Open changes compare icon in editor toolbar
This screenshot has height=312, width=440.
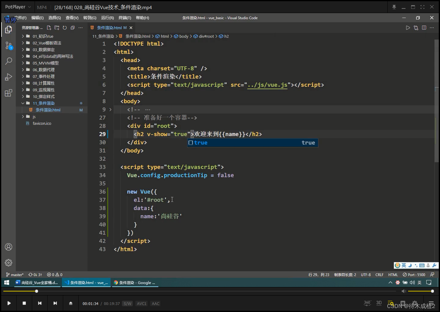pos(416,28)
